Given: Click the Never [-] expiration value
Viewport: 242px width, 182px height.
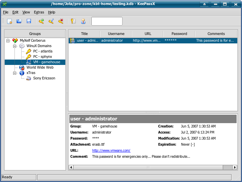Looking at the screenshot, I should pos(188,145).
